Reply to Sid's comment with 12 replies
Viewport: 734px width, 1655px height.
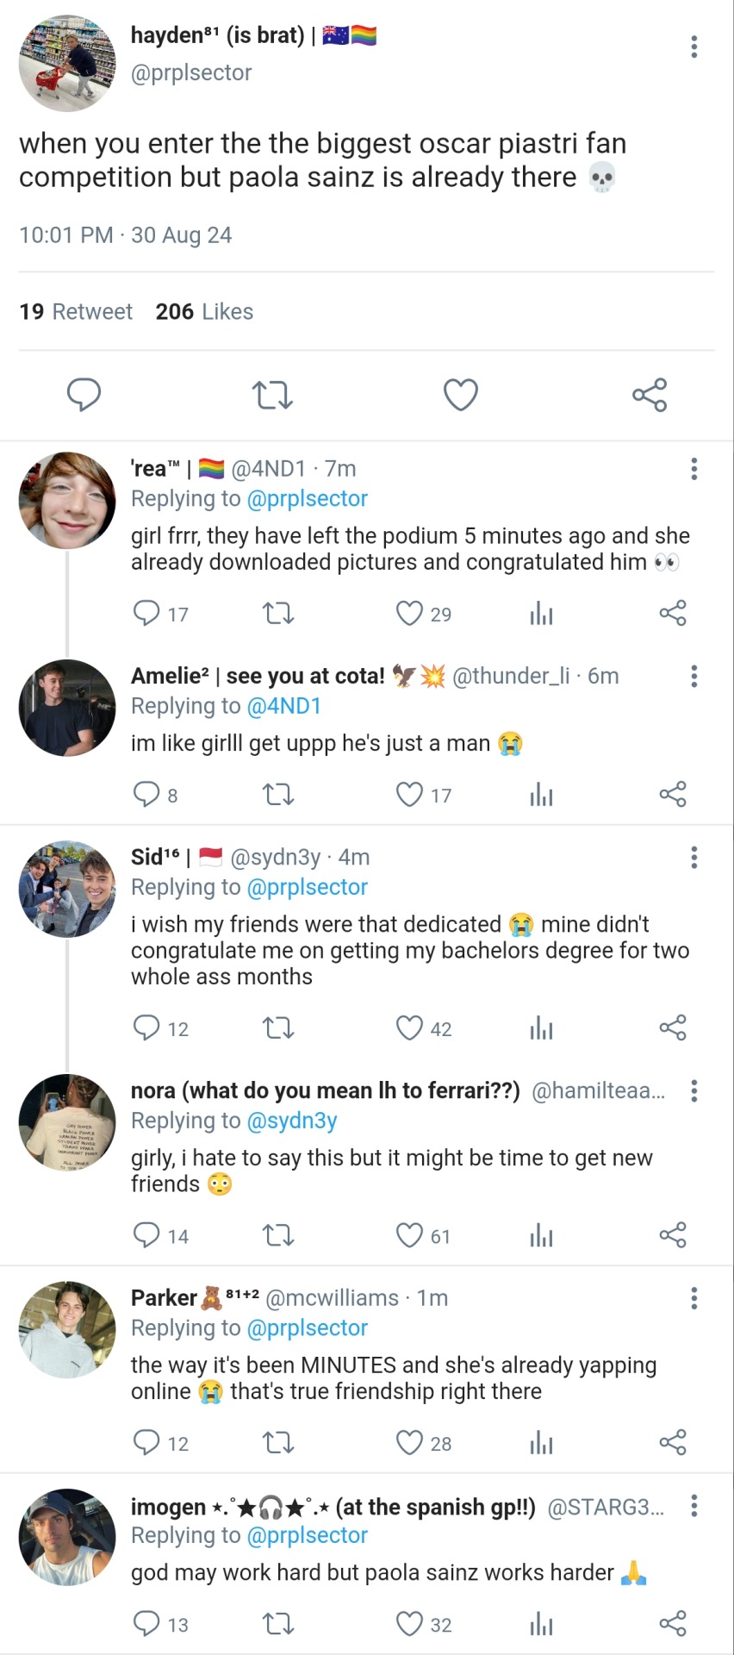[146, 1027]
